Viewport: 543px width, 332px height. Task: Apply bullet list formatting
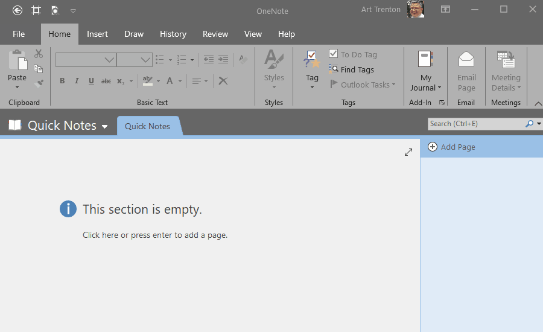[160, 60]
